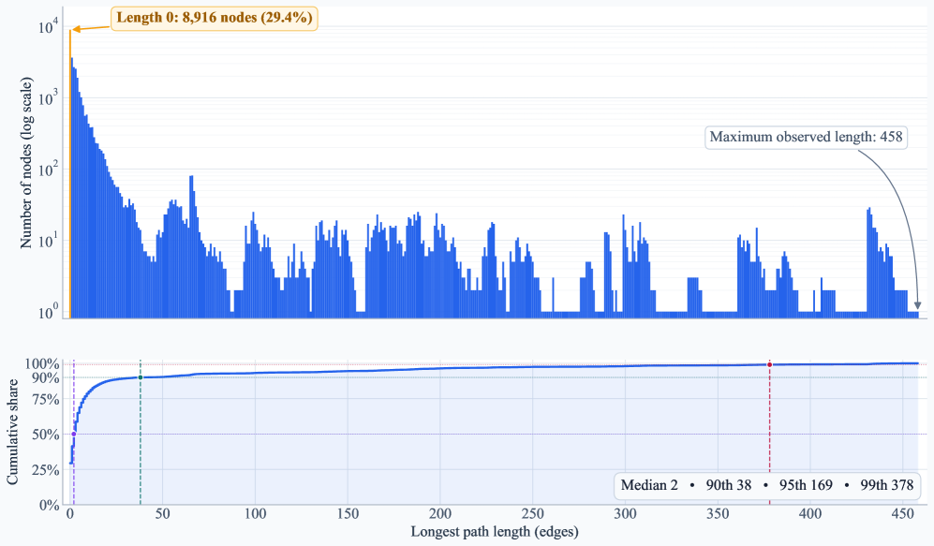
Task: Click "95th 169" in the percentile legend
Action: point(806,485)
